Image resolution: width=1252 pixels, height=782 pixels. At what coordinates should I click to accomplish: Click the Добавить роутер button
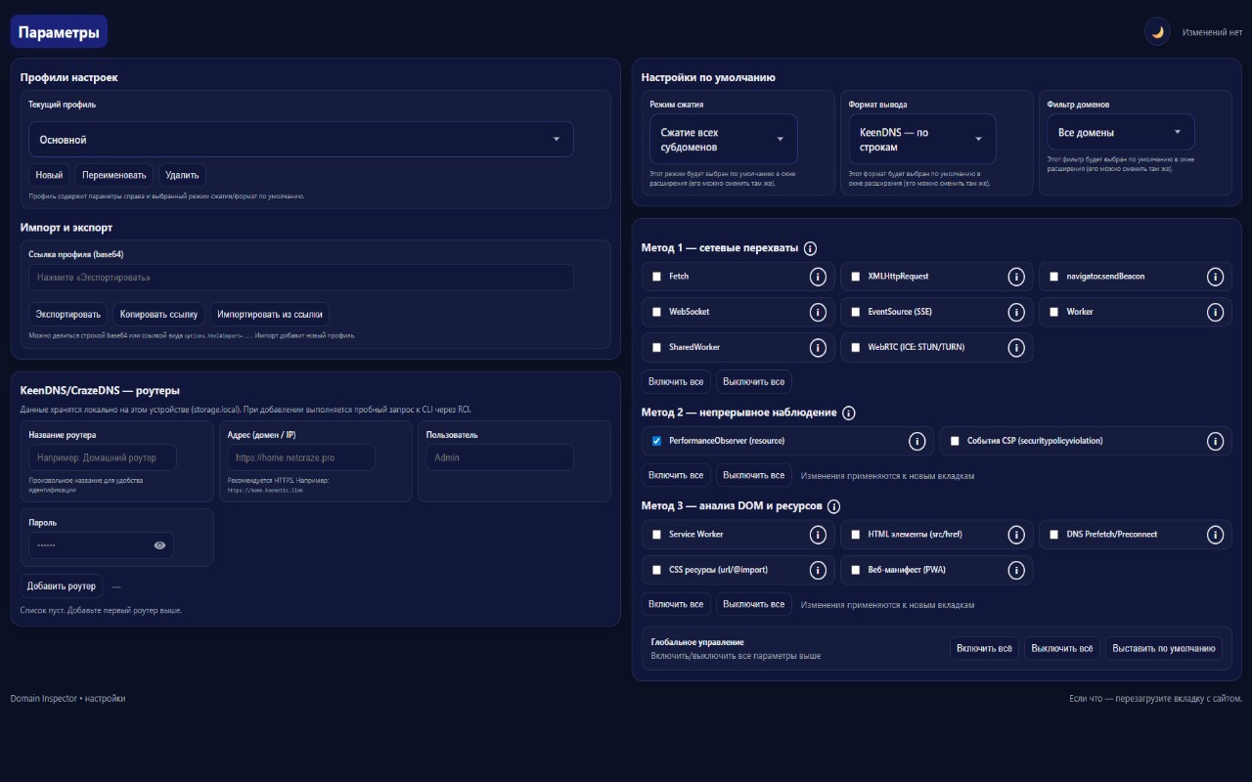click(x=61, y=586)
